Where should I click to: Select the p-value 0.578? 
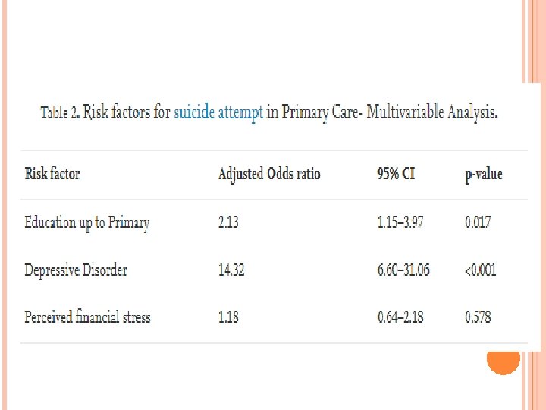(x=479, y=317)
